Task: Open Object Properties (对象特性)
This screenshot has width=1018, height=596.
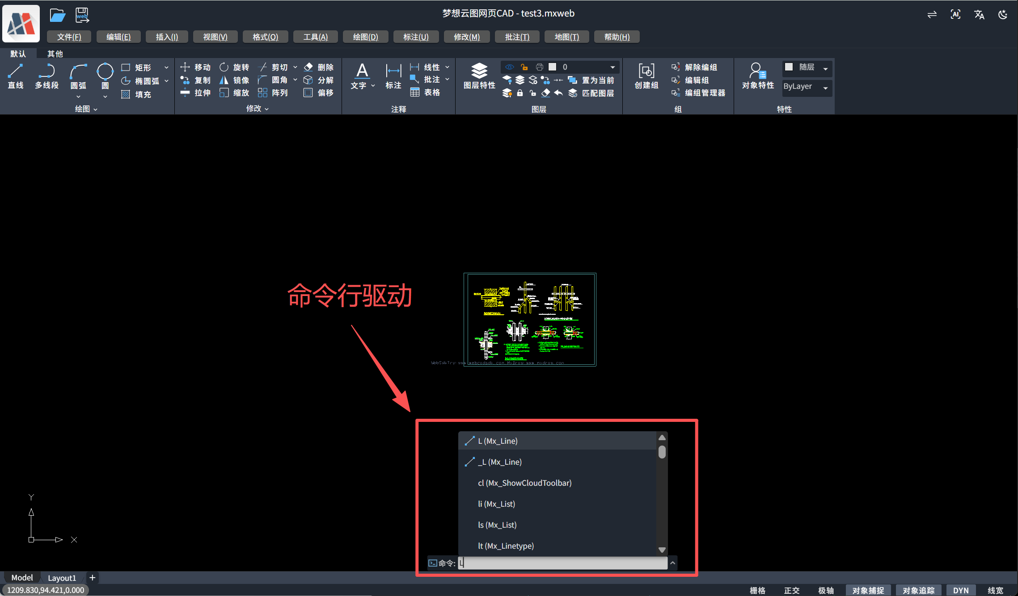Action: click(758, 76)
